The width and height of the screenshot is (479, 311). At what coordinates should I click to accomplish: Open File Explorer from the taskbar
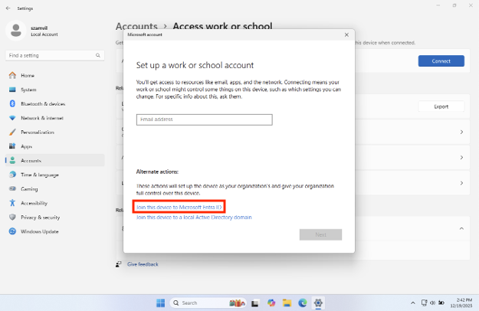pos(287,303)
